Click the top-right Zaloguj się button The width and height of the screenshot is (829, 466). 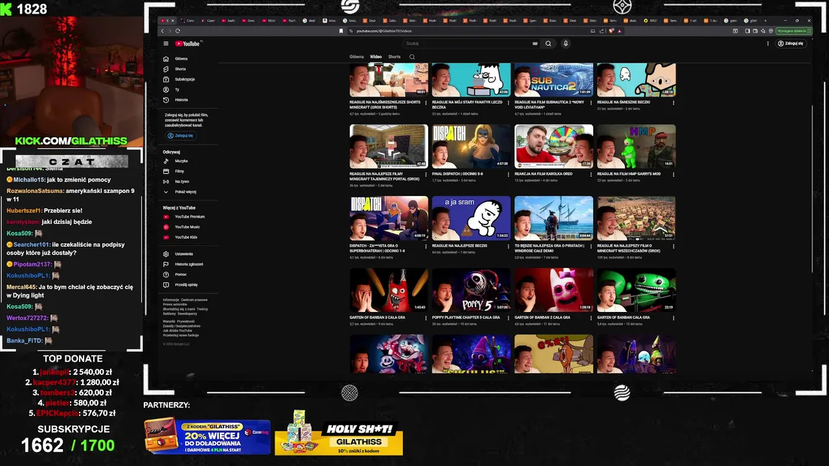[x=791, y=43]
